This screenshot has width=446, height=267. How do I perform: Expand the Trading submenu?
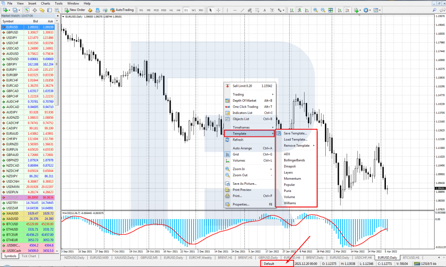(x=250, y=95)
